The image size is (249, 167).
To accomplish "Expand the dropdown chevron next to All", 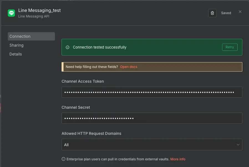I will click(x=238, y=145).
